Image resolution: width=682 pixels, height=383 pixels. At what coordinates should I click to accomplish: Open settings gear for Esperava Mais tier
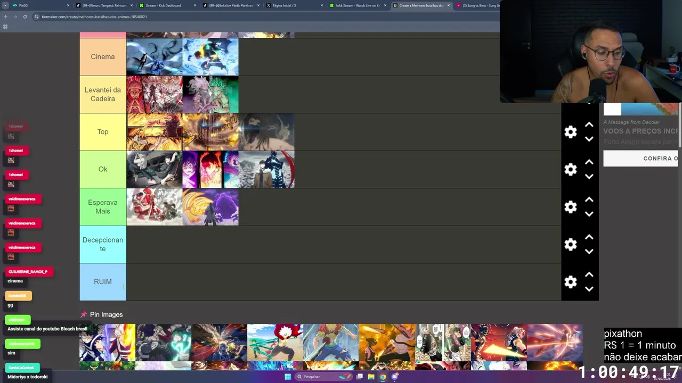(x=571, y=207)
